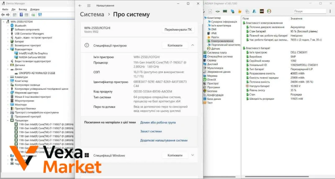Open Додаткові налаштування системи link
The height and width of the screenshot is (179, 335).
[164, 140]
